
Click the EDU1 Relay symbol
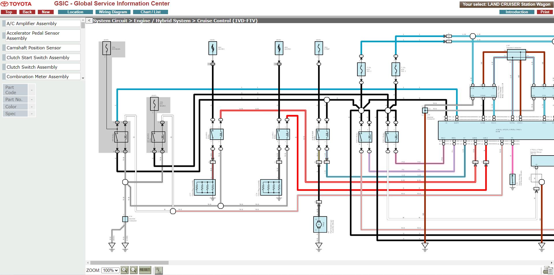click(x=365, y=137)
